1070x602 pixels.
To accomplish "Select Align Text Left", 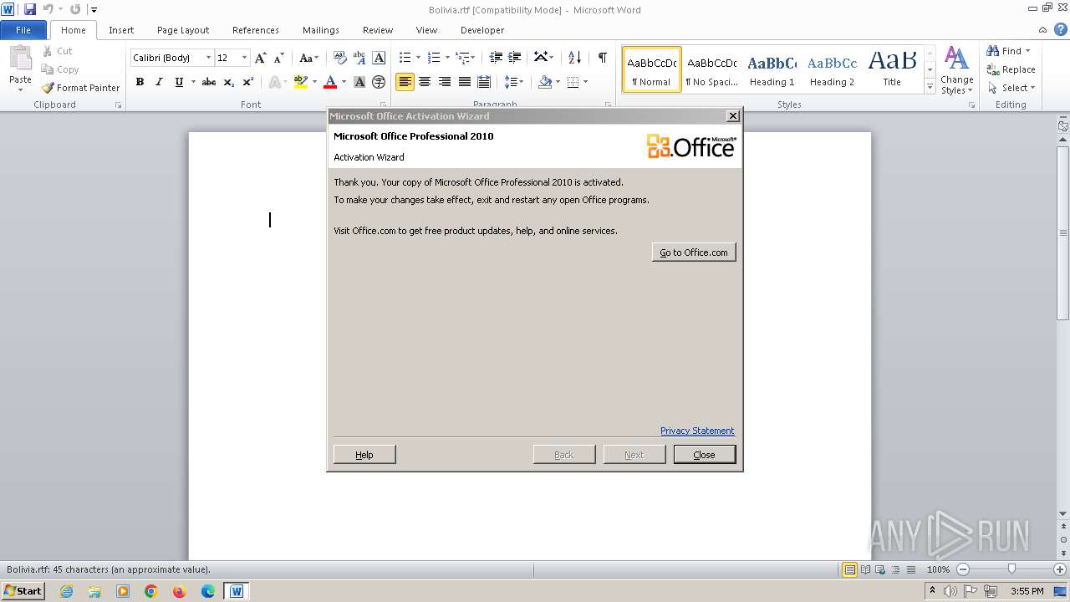I will 405,82.
